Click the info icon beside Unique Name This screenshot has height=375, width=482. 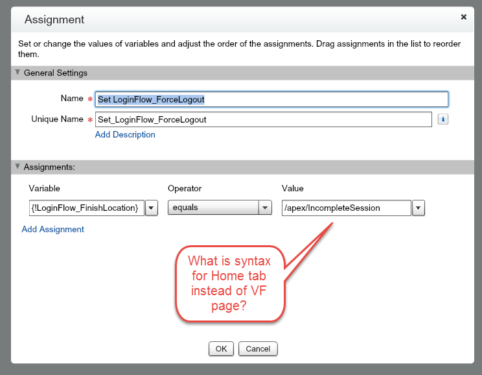(443, 119)
